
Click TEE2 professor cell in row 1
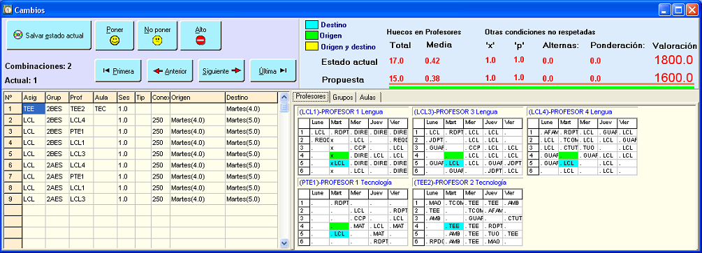click(81, 109)
